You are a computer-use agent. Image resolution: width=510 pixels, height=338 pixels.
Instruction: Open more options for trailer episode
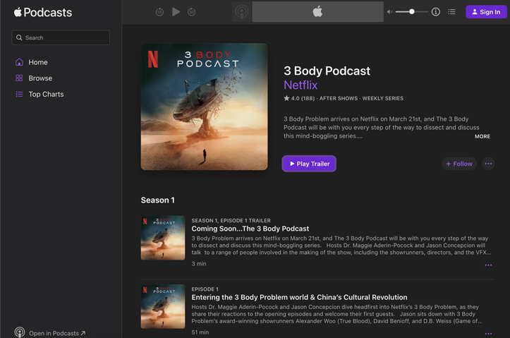488,265
